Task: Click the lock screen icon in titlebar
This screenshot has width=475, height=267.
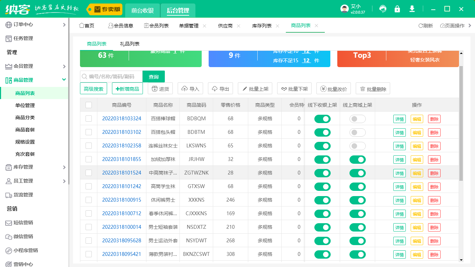Action: 397,9
